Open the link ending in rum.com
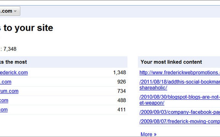The width and height of the screenshot is (220, 137). coord(9,91)
